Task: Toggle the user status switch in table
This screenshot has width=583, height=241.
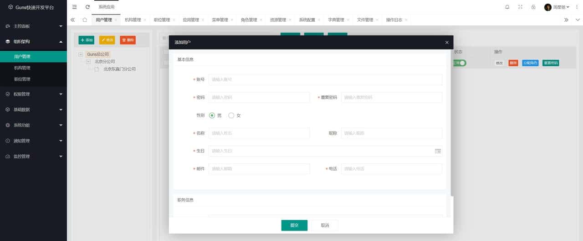Action: [x=460, y=63]
